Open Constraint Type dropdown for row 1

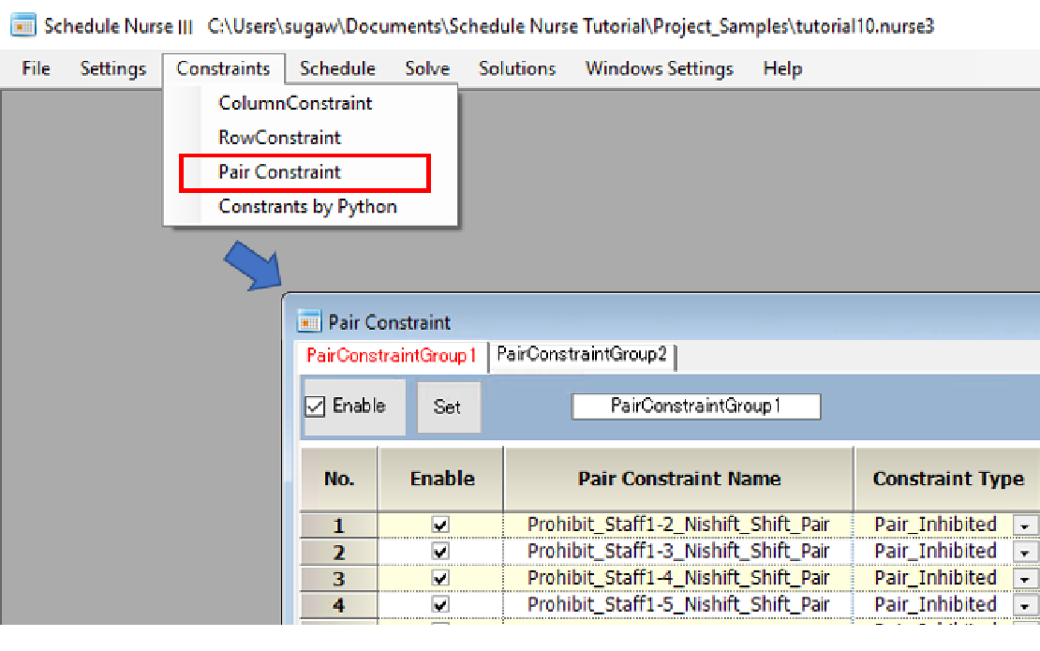point(1025,525)
